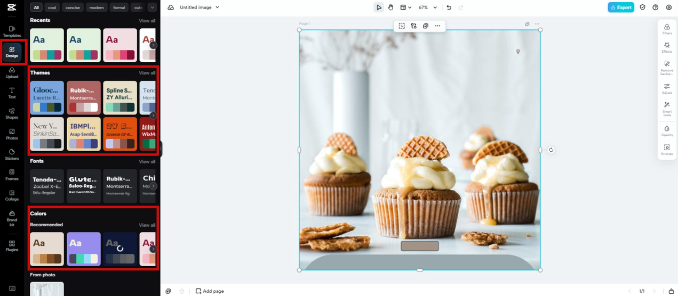
Task: Show next recommended Colors with arrow
Action: tap(153, 249)
